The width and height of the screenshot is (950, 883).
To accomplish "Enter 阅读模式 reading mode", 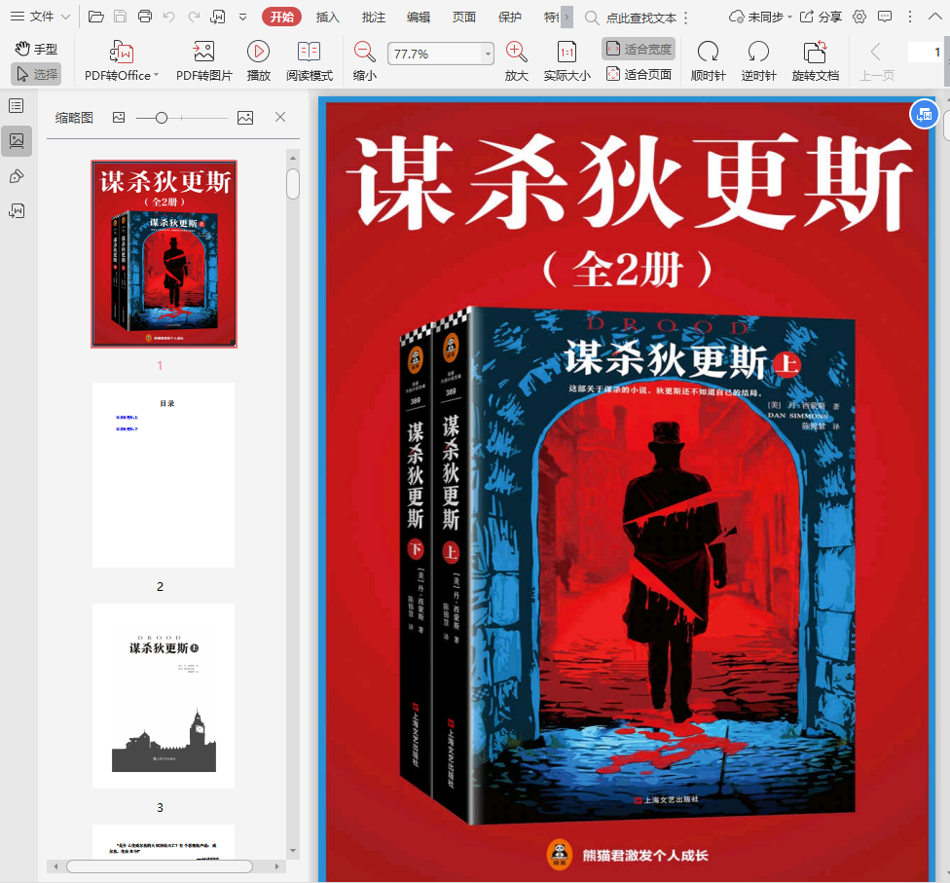I will pyautogui.click(x=309, y=60).
